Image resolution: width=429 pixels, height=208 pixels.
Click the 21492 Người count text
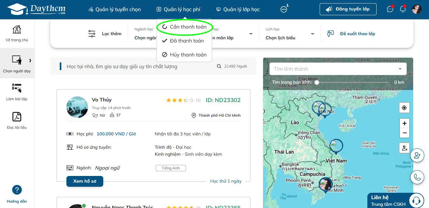[235, 67]
